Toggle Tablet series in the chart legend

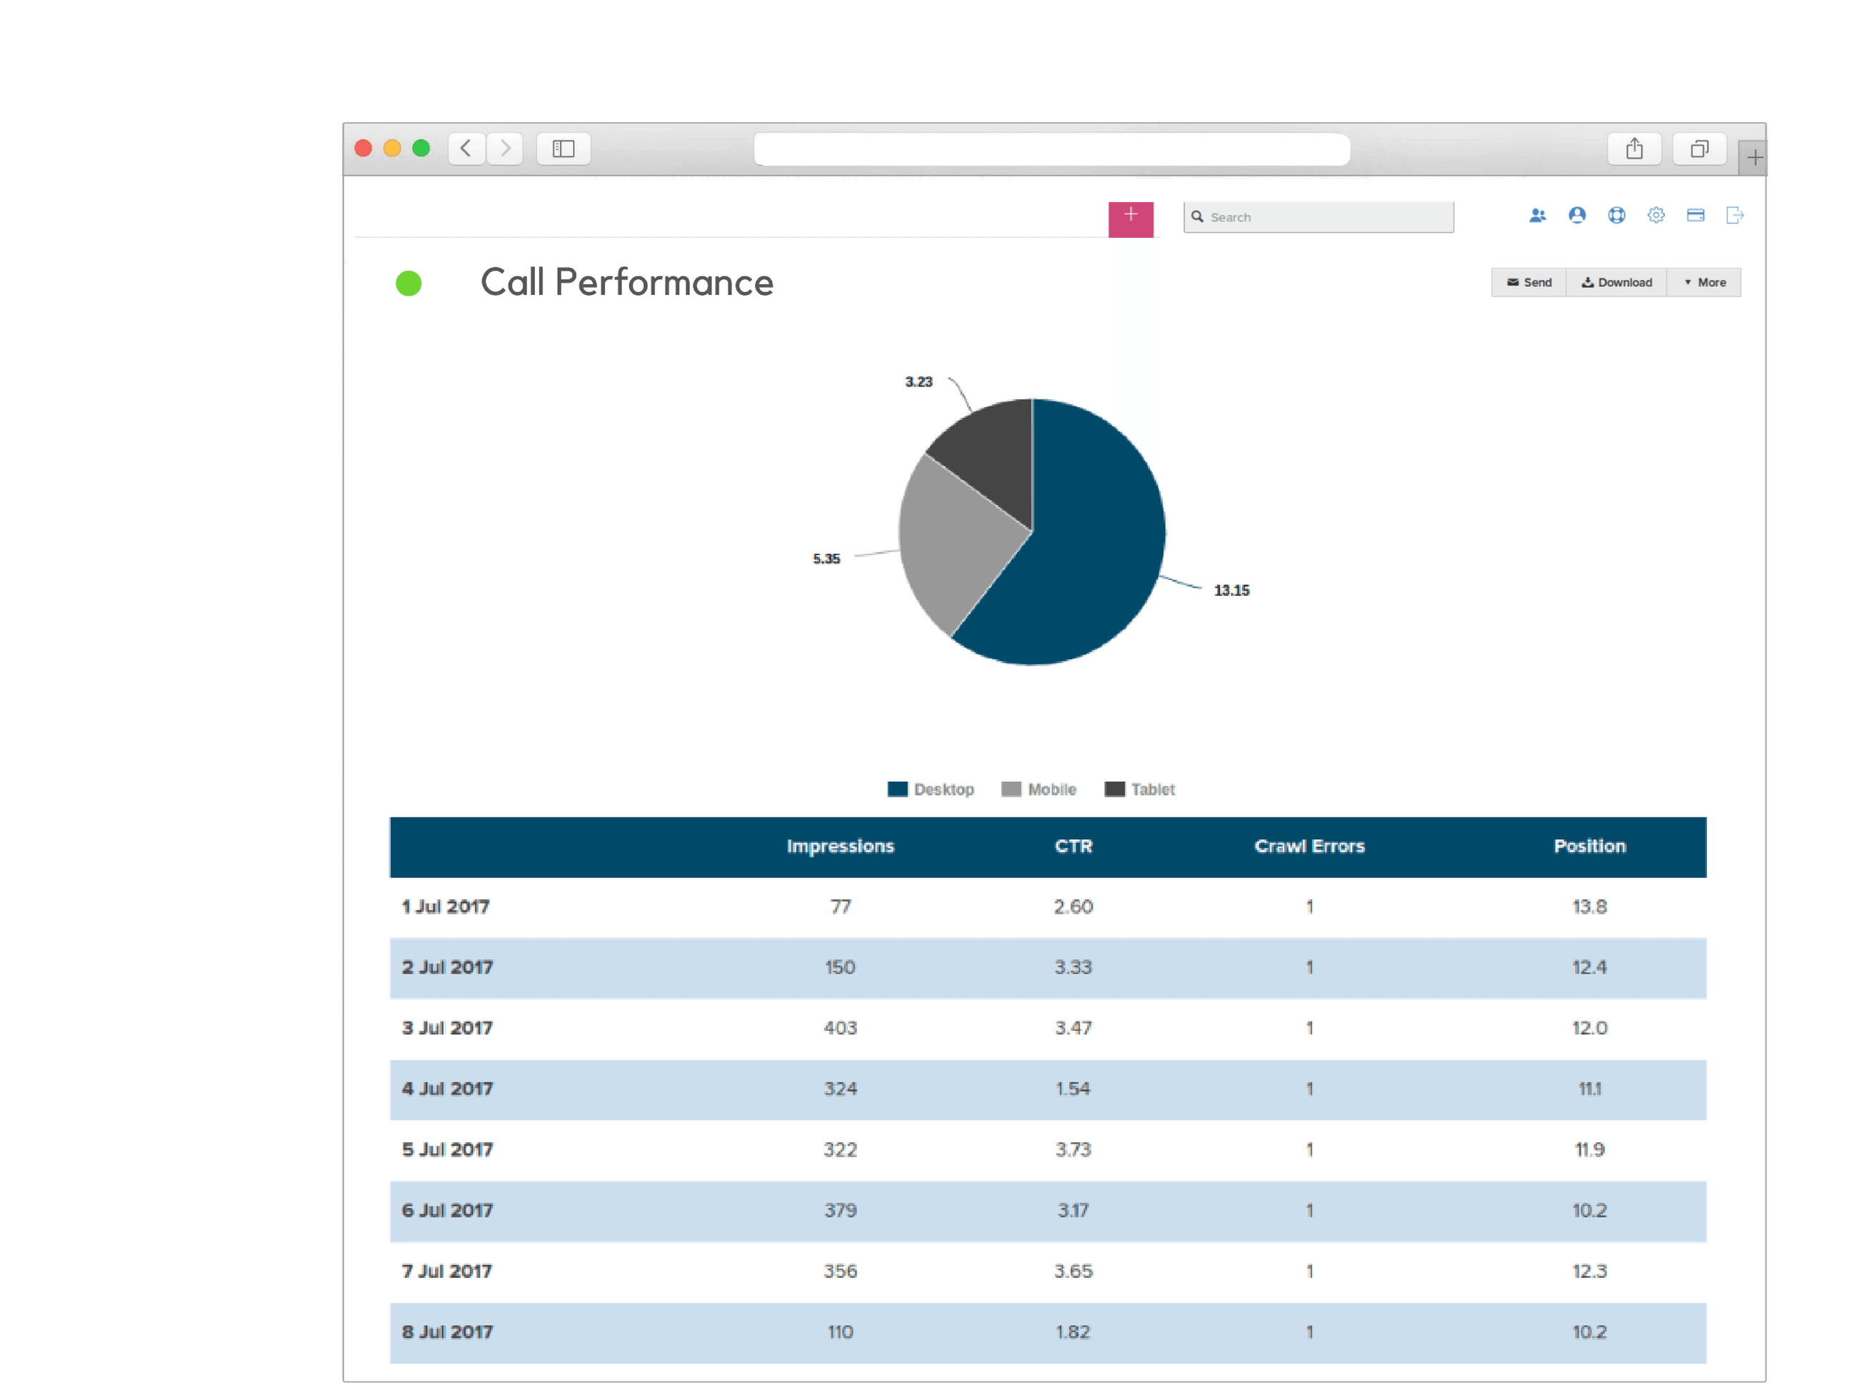click(x=1140, y=789)
